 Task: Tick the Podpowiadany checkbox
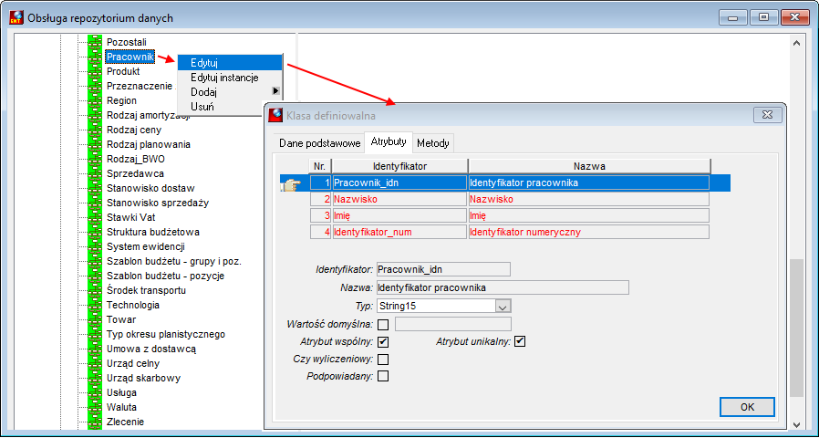click(383, 376)
